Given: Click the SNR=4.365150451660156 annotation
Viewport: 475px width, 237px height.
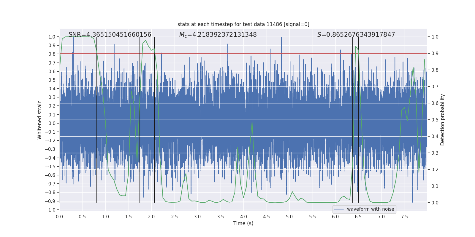Looking at the screenshot, I should click(x=110, y=35).
